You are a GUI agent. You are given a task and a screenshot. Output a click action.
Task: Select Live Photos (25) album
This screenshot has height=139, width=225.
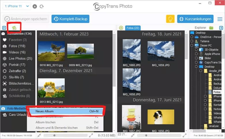[18, 58]
